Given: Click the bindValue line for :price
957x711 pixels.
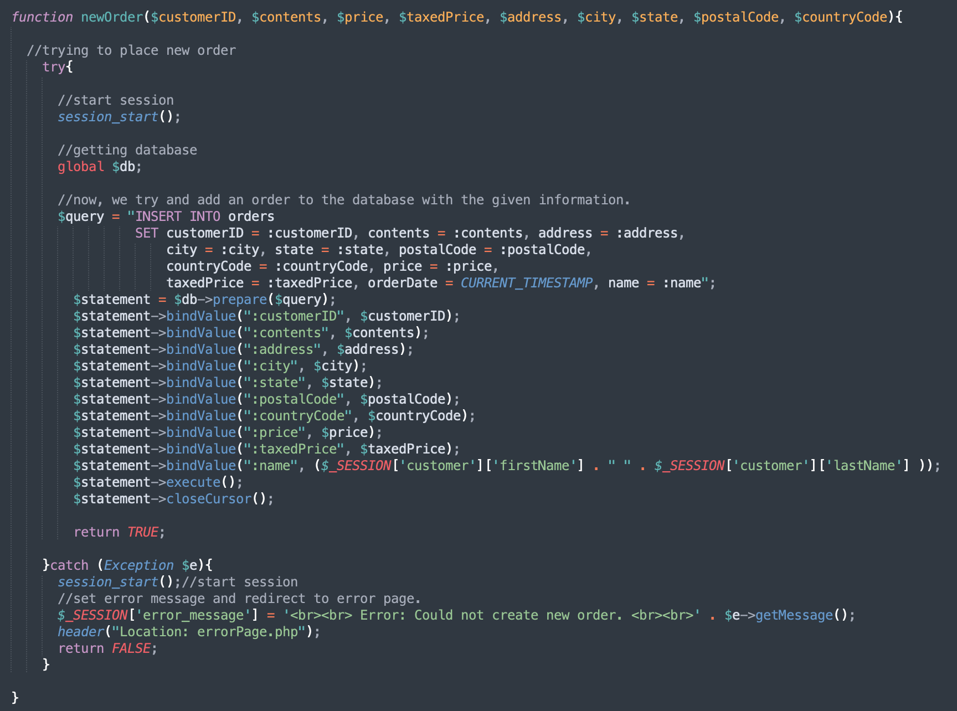Looking at the screenshot, I should [x=228, y=432].
